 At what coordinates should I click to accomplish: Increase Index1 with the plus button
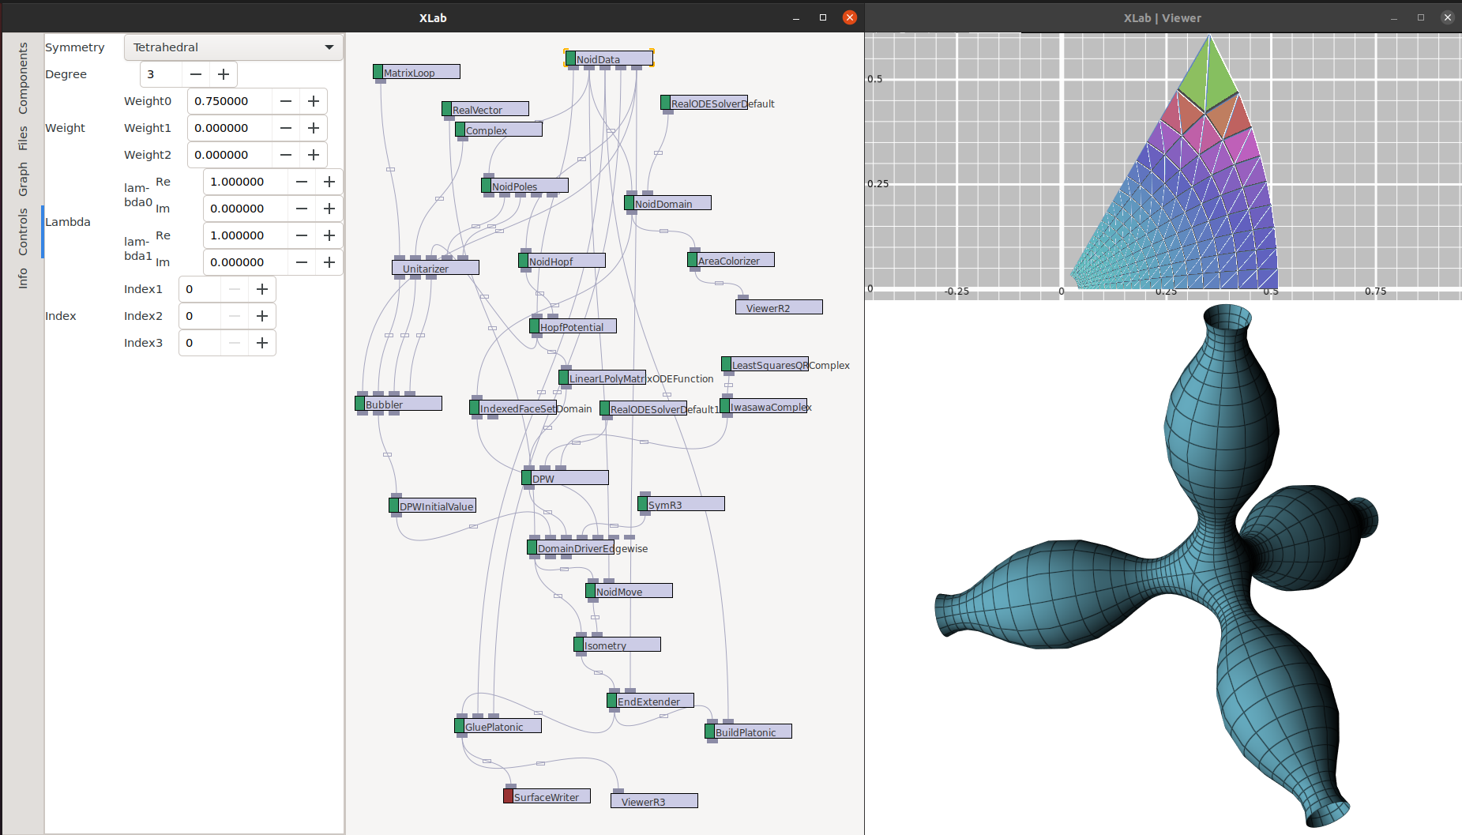pyautogui.click(x=262, y=289)
